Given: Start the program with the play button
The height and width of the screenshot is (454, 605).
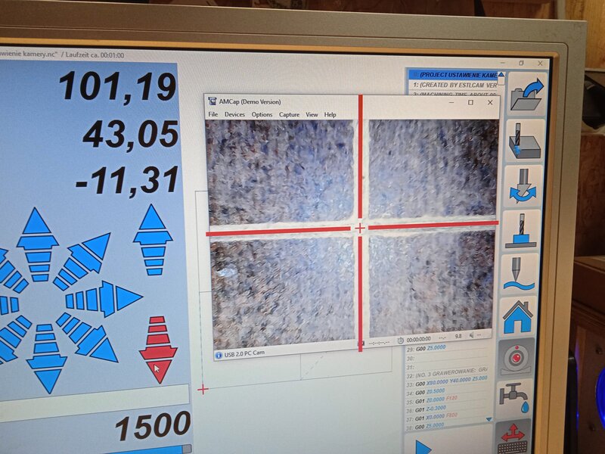Looking at the screenshot, I should coord(423,448).
